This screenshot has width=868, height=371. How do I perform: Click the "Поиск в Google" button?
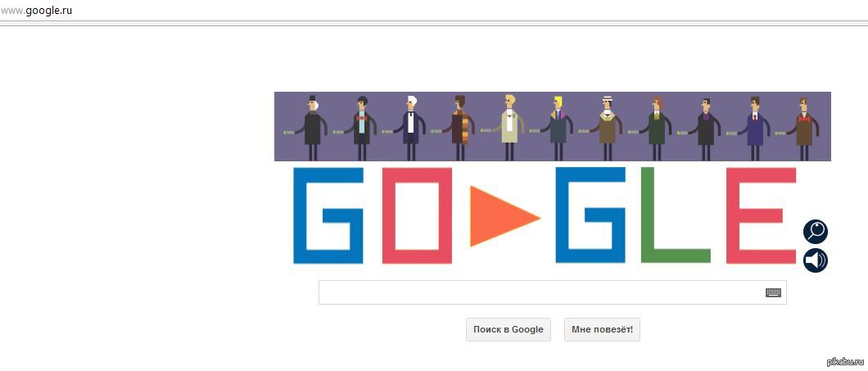[x=509, y=329]
